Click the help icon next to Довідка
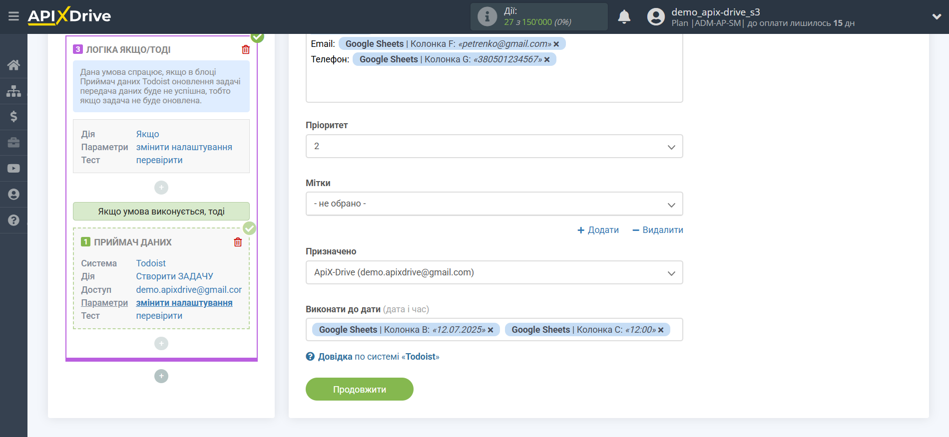The width and height of the screenshot is (949, 437). point(310,357)
